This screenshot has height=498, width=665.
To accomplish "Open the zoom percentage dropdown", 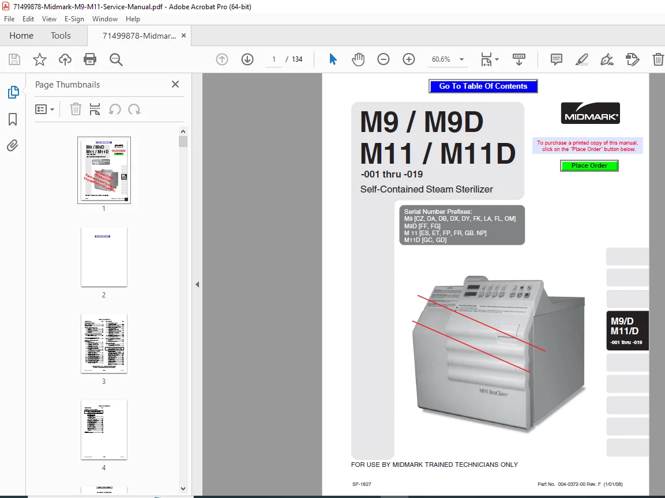I will pos(461,59).
